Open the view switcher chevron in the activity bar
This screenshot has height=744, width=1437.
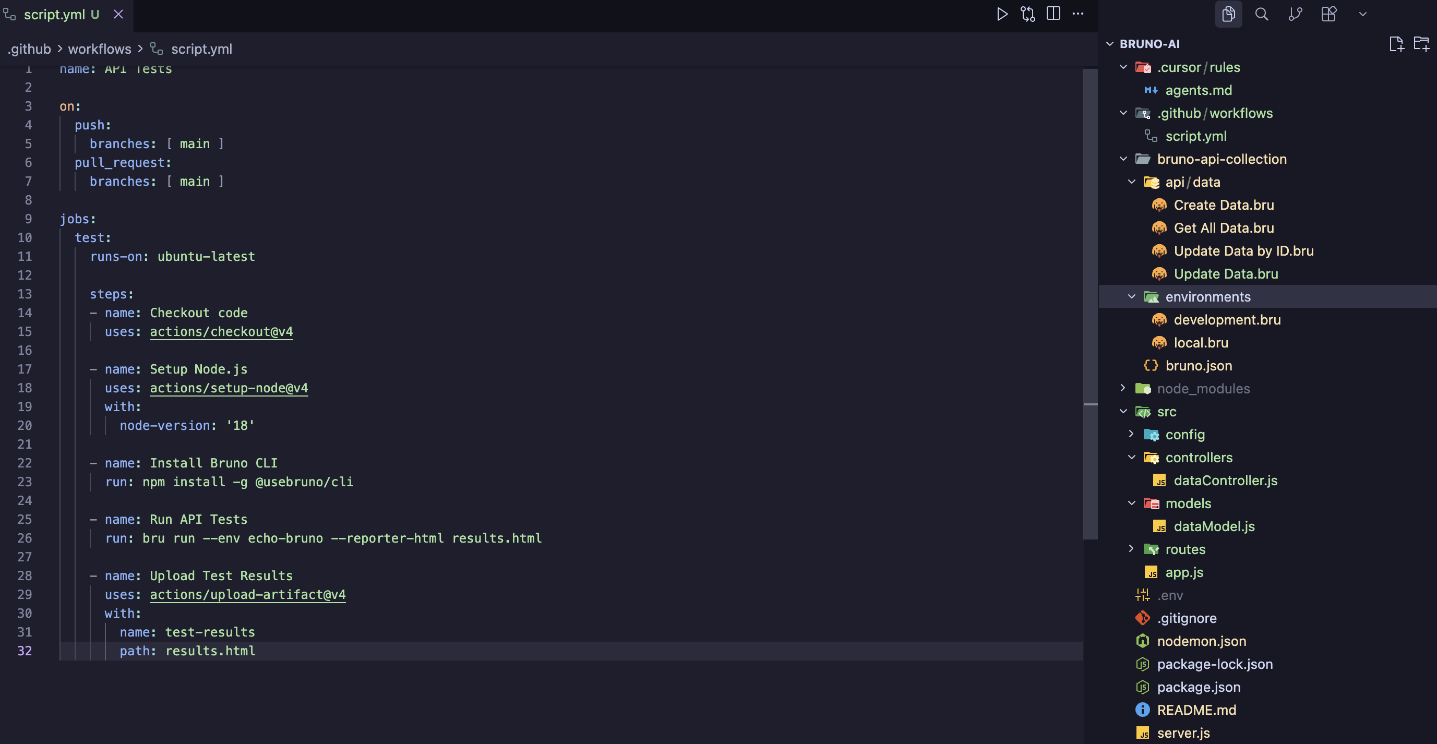1362,14
